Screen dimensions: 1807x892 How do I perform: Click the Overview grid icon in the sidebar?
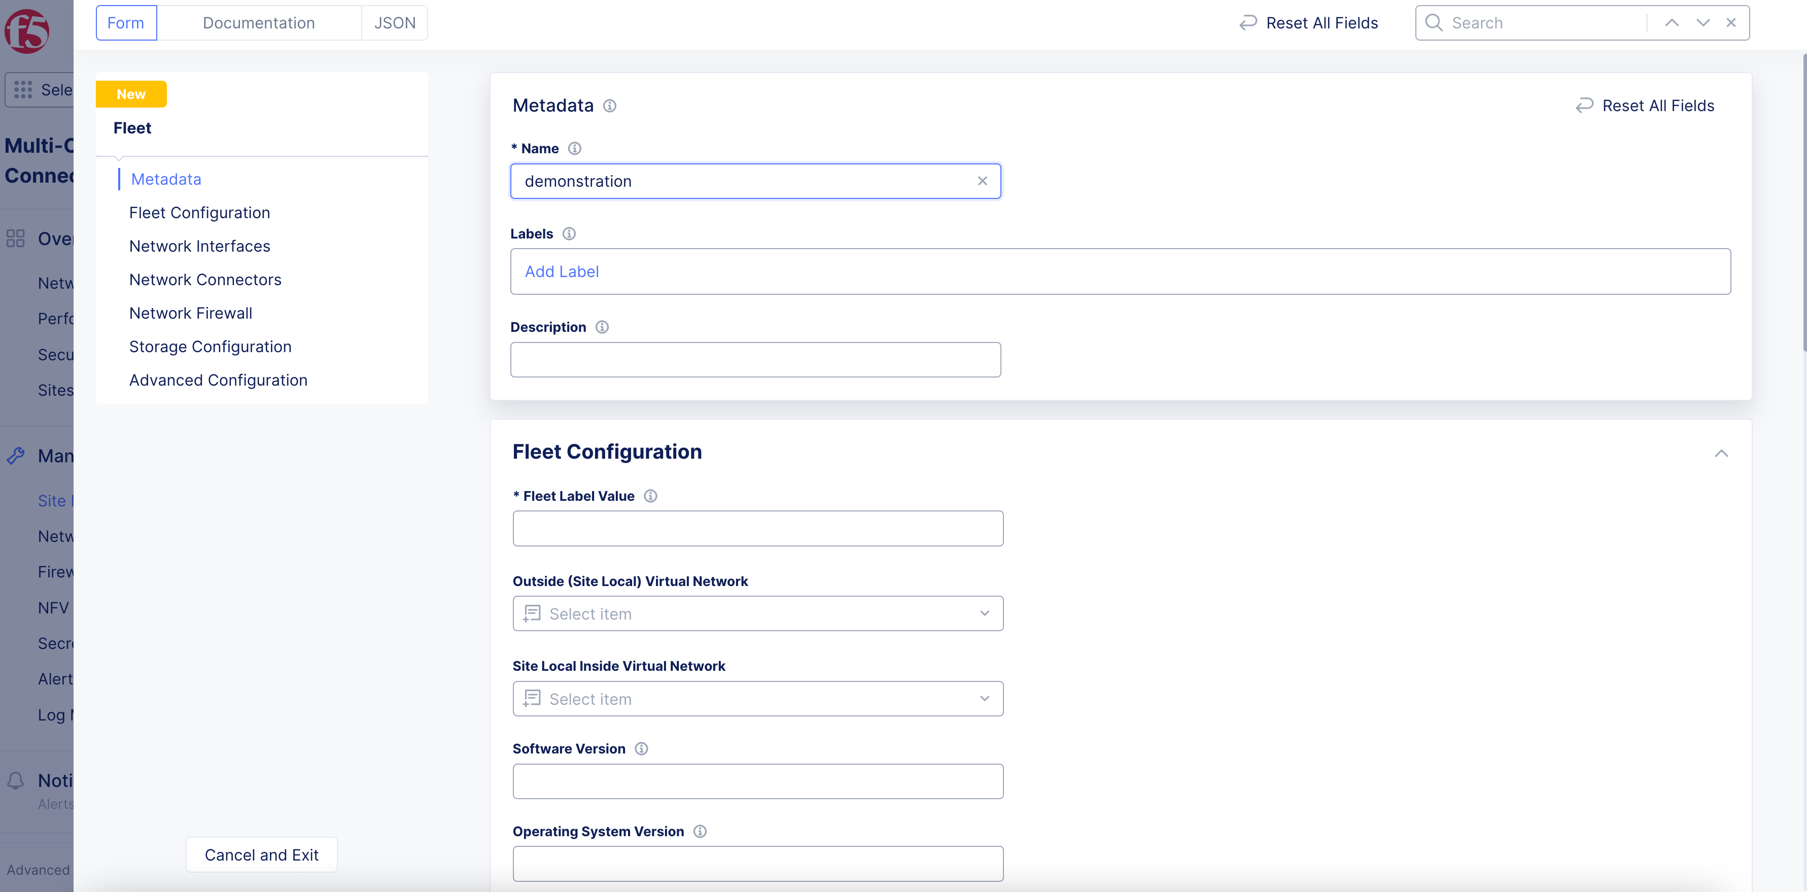15,238
